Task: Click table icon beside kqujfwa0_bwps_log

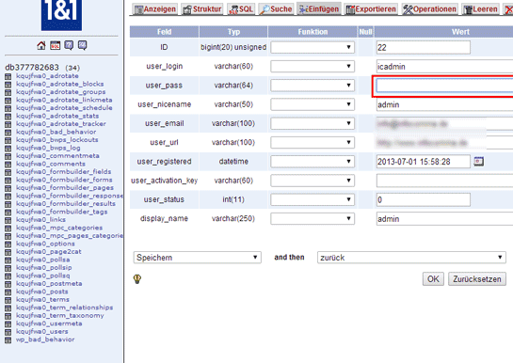Action: click(x=8, y=149)
